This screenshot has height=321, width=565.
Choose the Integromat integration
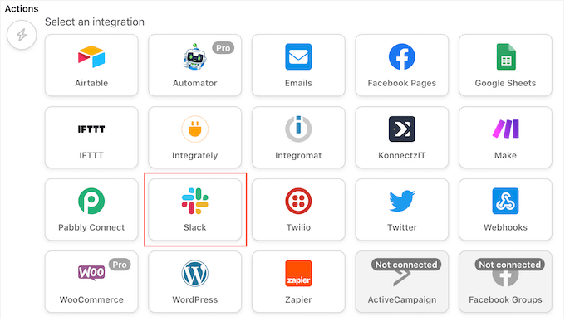pos(298,138)
